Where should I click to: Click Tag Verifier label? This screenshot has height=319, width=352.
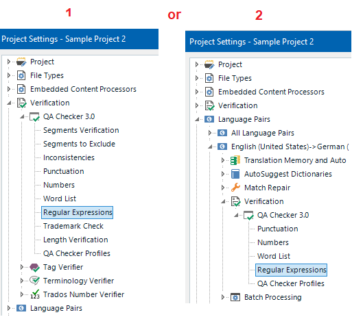(x=63, y=267)
